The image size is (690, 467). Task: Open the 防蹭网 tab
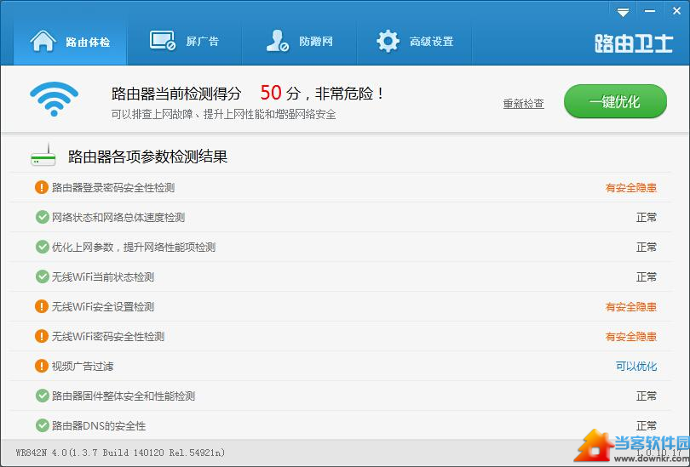[299, 42]
